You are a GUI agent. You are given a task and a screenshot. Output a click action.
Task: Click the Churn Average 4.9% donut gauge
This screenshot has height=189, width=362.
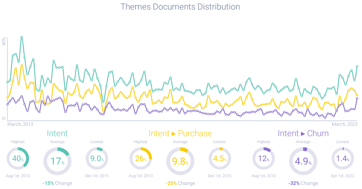tap(303, 161)
